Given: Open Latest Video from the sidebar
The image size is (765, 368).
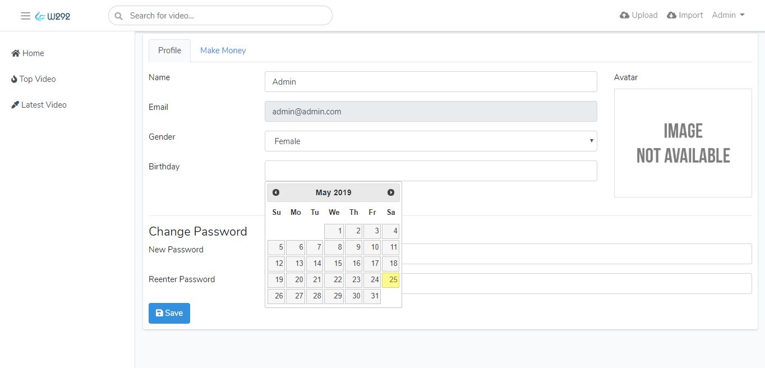Looking at the screenshot, I should [x=39, y=105].
